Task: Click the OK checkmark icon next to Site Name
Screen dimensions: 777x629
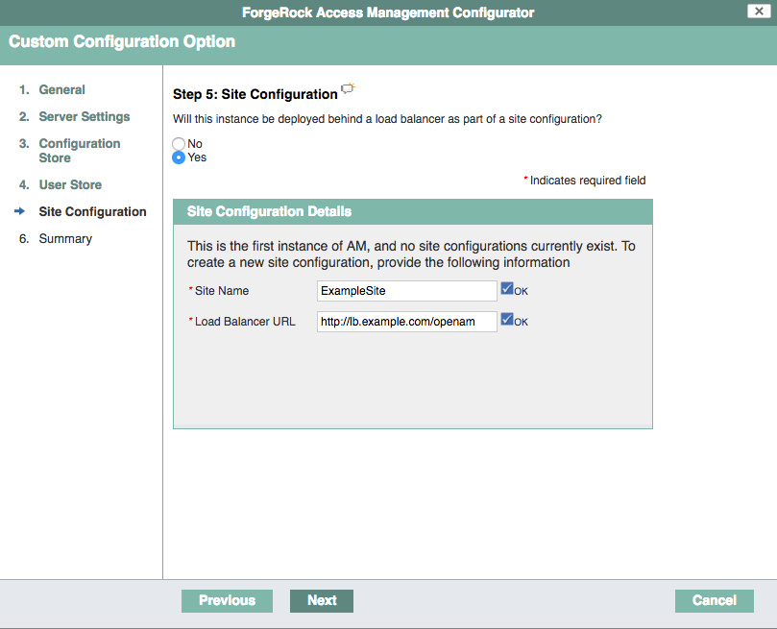Action: [x=507, y=288]
